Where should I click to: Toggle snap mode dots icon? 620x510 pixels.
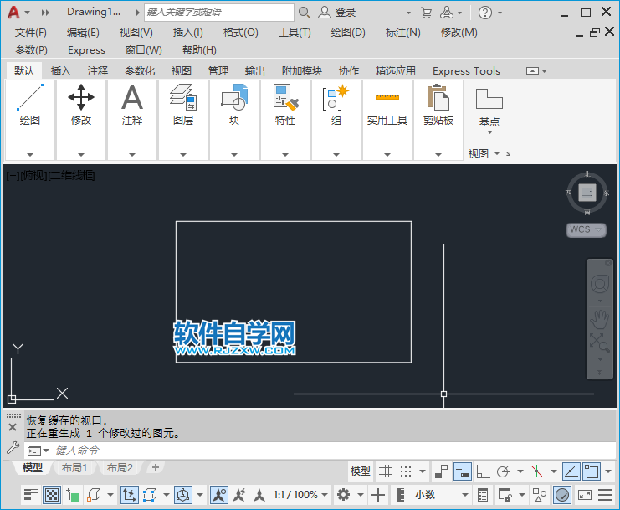(x=406, y=471)
